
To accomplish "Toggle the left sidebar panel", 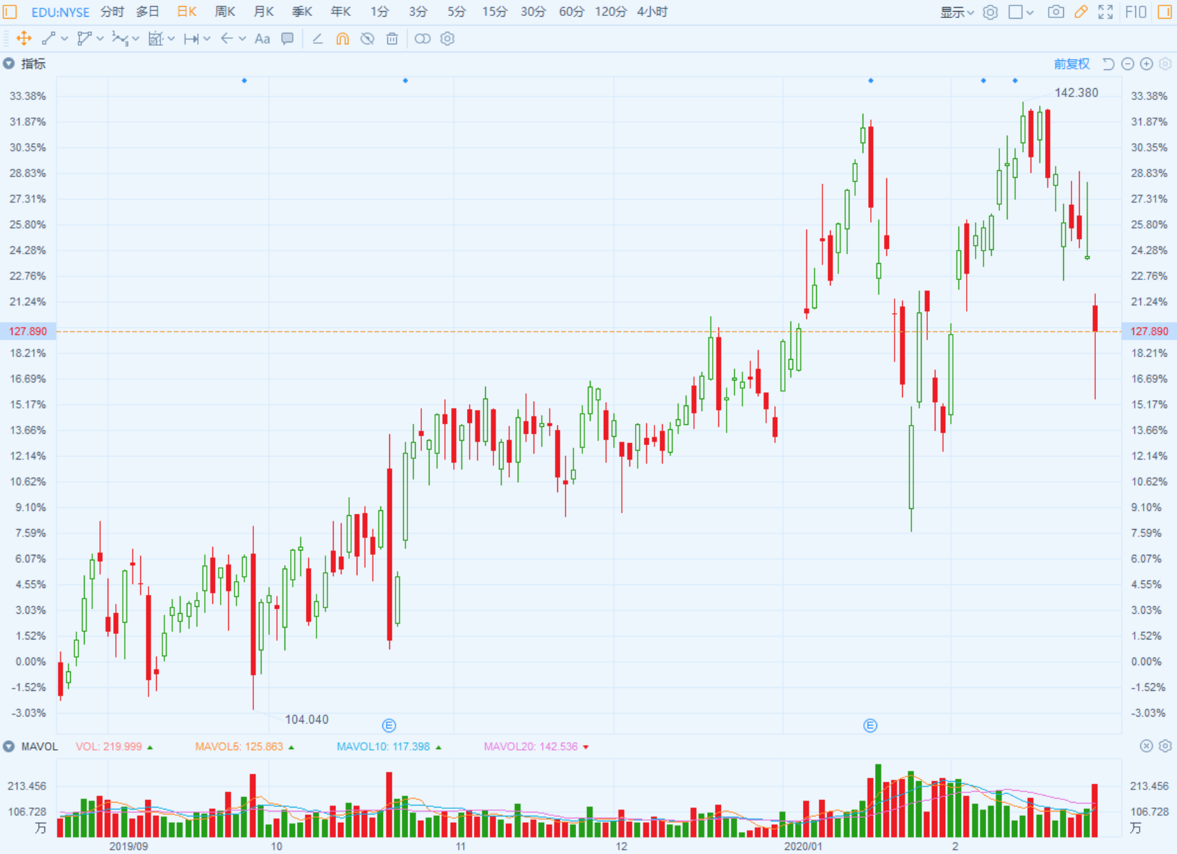I will 10,12.
